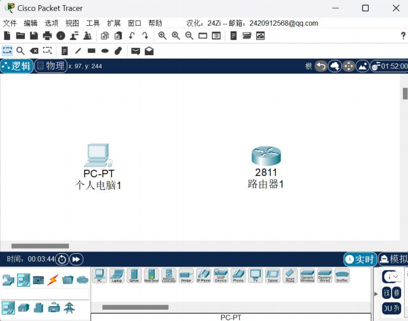Fast forward time button
Viewport: 408px width, 321px height.
click(x=76, y=260)
